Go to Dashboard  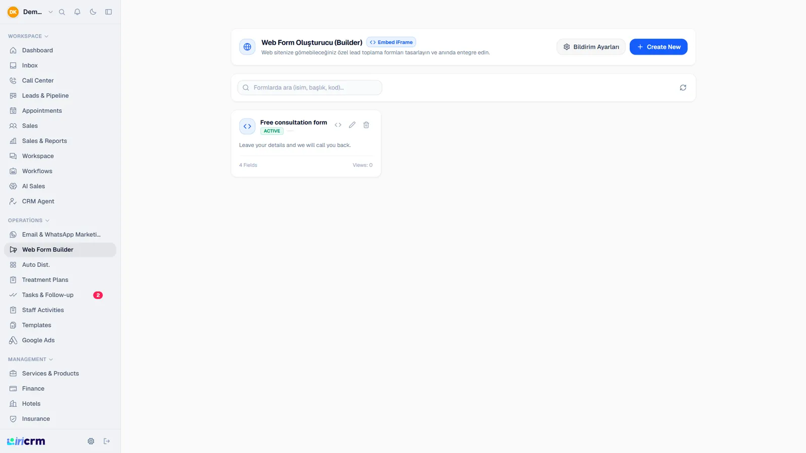[60, 50]
